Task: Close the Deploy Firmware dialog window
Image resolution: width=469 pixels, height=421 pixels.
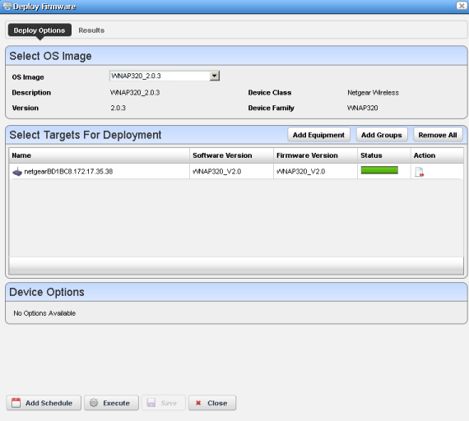Action: (x=462, y=6)
